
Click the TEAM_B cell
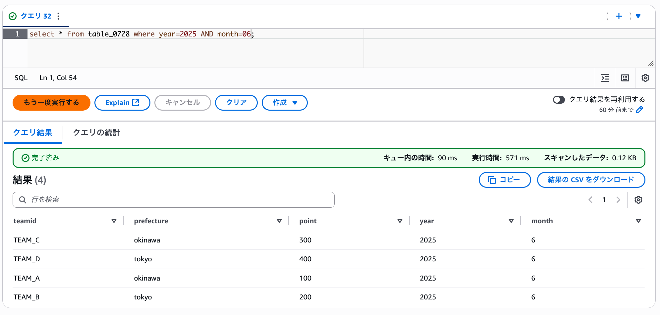click(x=27, y=297)
